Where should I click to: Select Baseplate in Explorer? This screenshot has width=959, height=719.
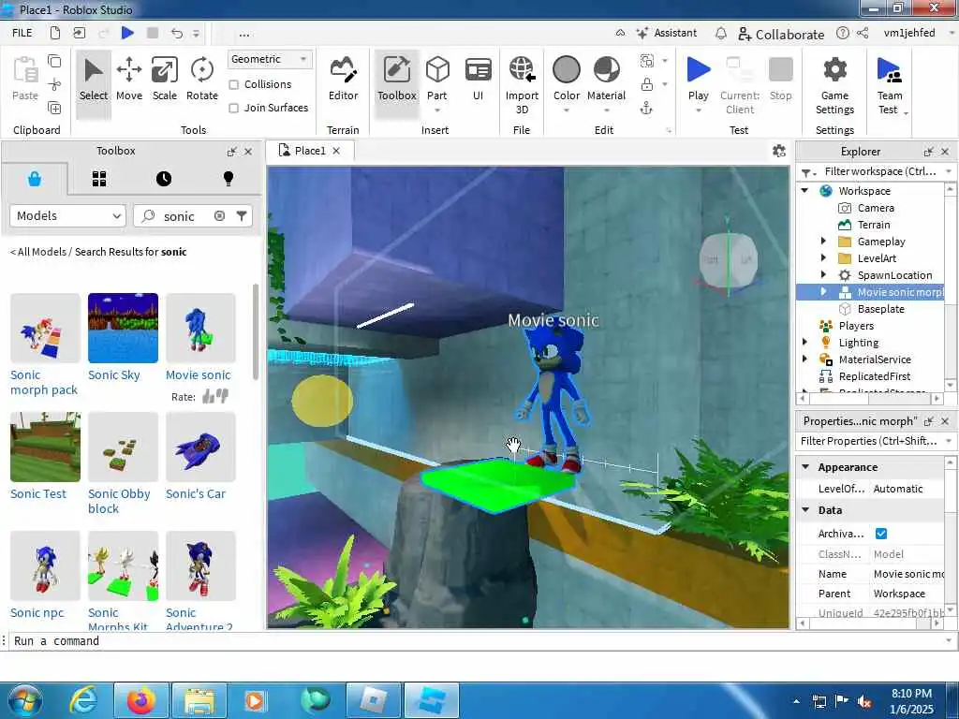pyautogui.click(x=880, y=309)
